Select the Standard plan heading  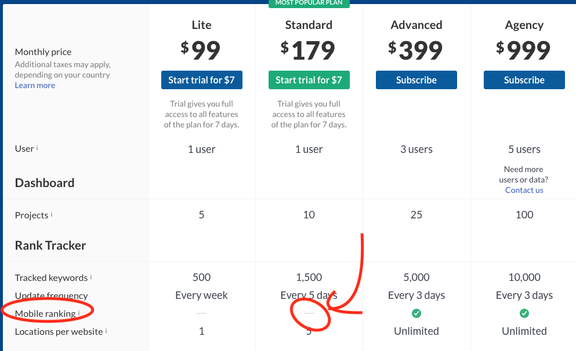309,25
